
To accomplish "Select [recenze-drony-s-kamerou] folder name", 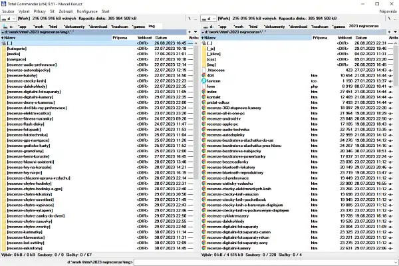I will coord(31,102).
